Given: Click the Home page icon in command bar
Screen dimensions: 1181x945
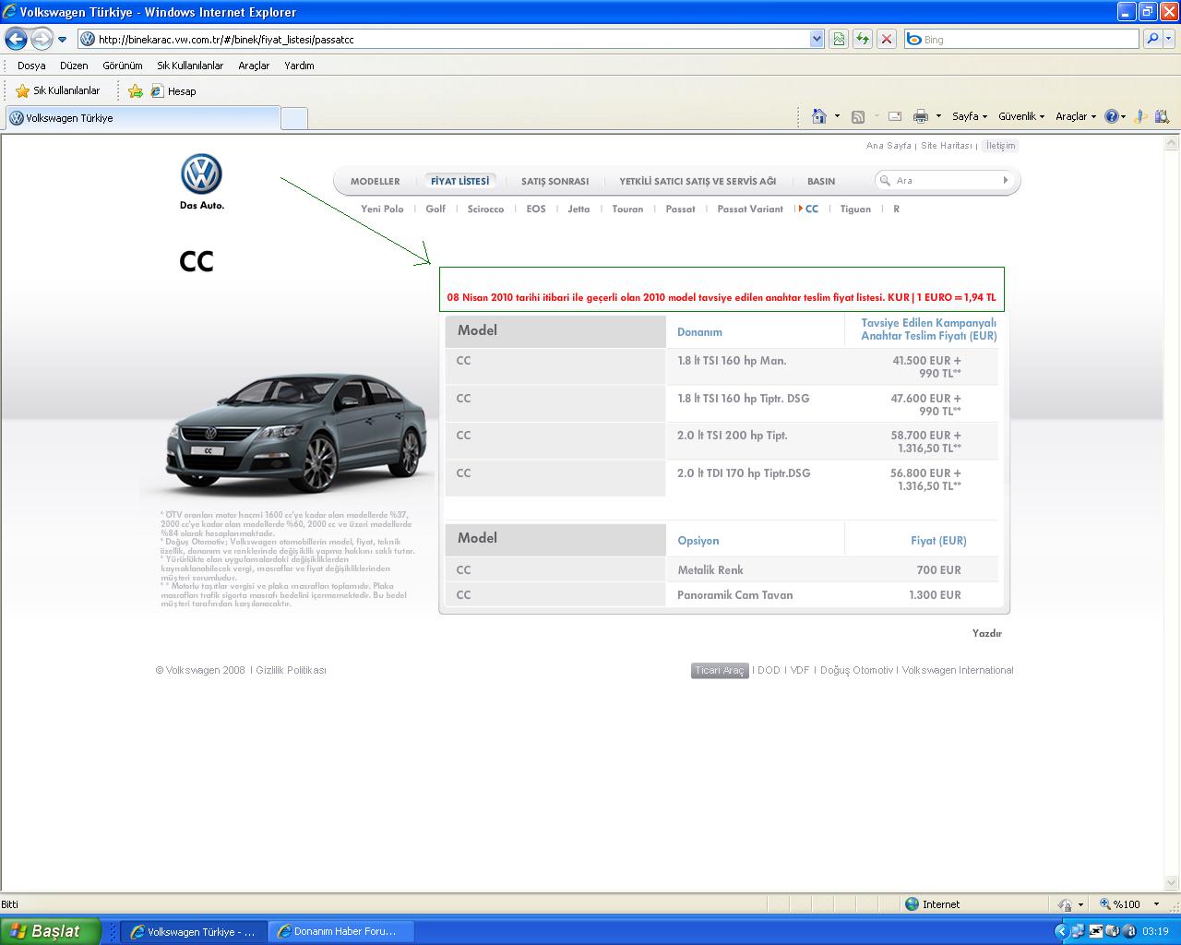Looking at the screenshot, I should 818,116.
